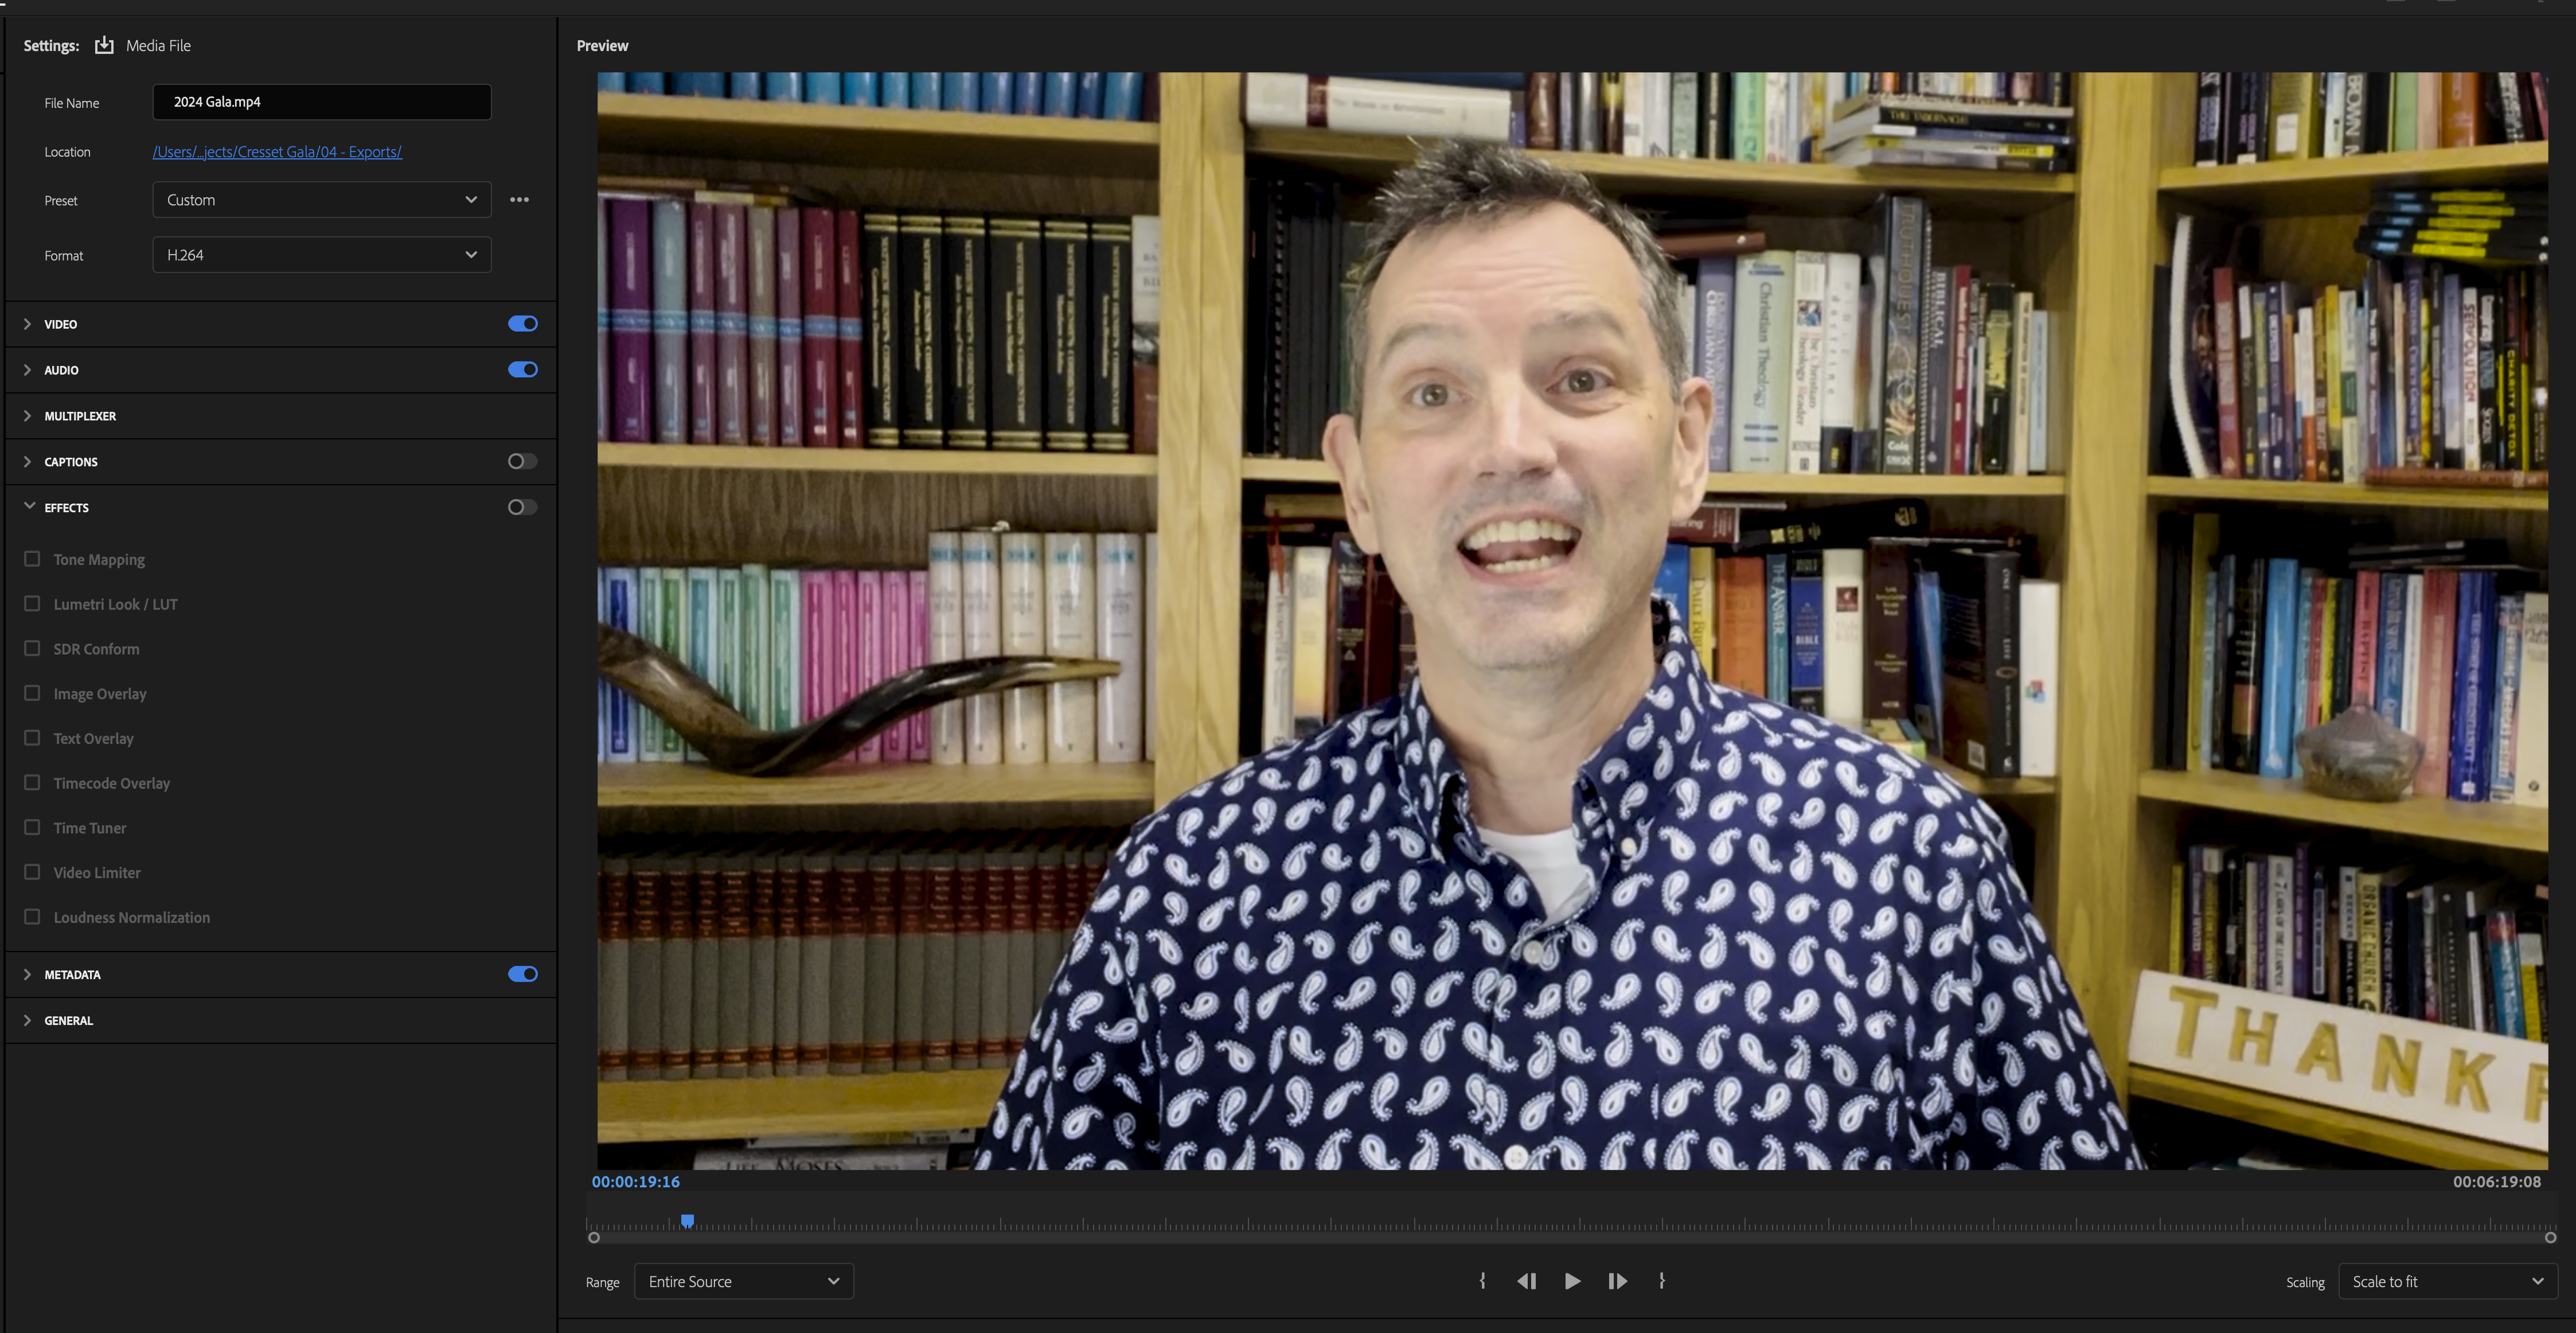Enable the Timecode Overlay checkbox

click(x=32, y=783)
